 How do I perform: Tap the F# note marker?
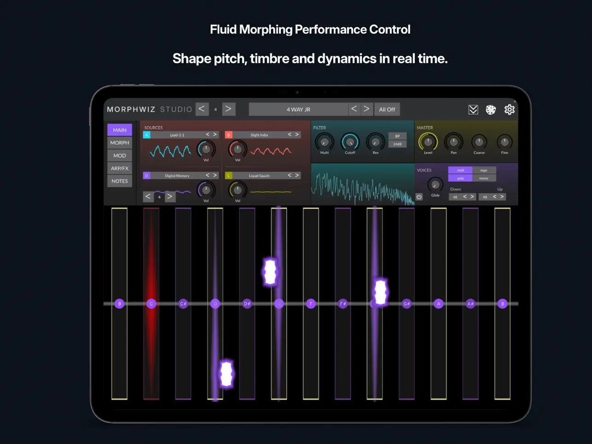coord(343,304)
